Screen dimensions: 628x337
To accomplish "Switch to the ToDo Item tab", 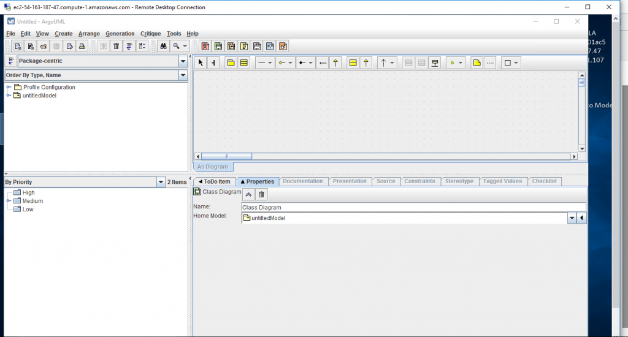I will tap(213, 181).
